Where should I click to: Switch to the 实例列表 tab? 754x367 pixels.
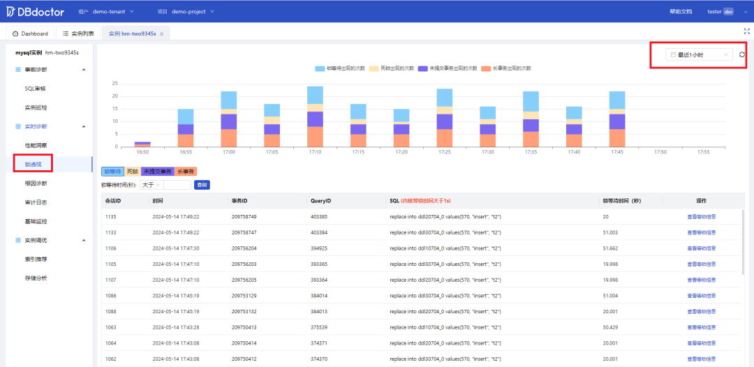[x=79, y=33]
